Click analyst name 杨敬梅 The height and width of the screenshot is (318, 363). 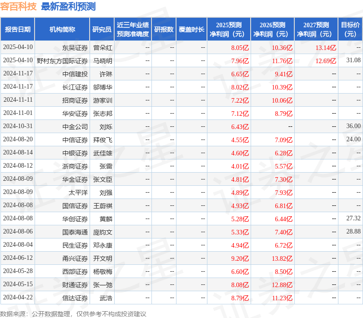tap(103, 272)
